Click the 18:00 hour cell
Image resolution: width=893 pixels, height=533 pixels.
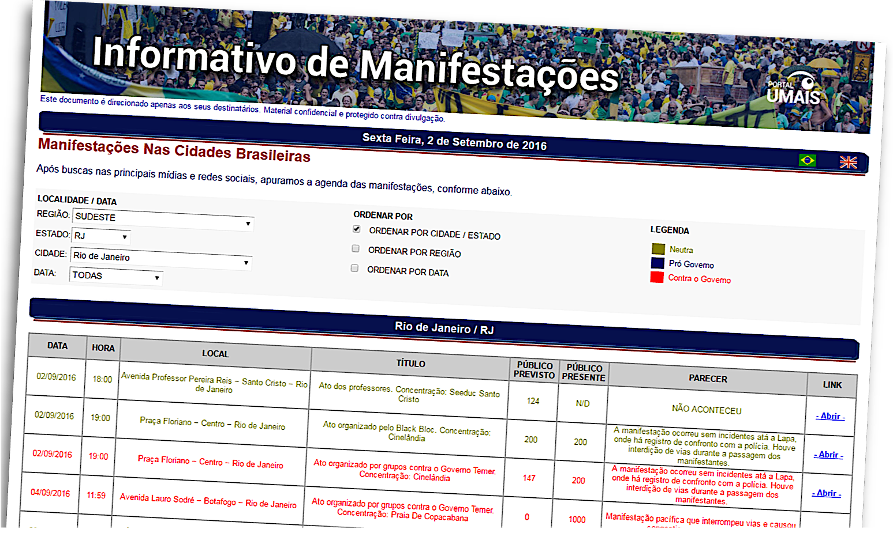102,379
